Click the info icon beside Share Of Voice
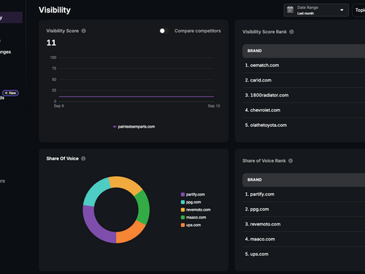The width and height of the screenshot is (365, 274). [x=83, y=159]
